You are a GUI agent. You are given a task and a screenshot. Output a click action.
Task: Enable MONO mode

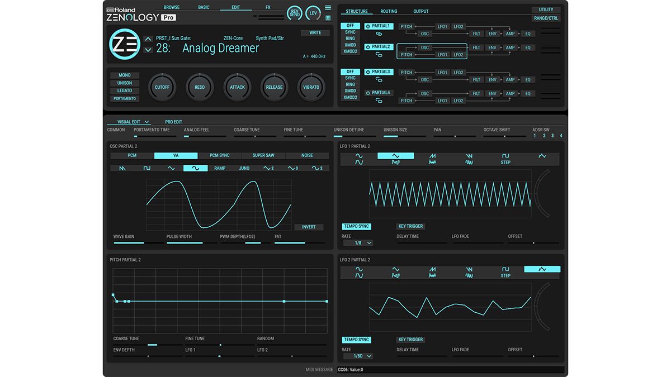(x=125, y=75)
